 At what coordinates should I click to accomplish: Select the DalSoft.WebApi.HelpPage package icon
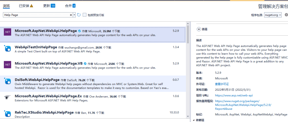[7, 81]
